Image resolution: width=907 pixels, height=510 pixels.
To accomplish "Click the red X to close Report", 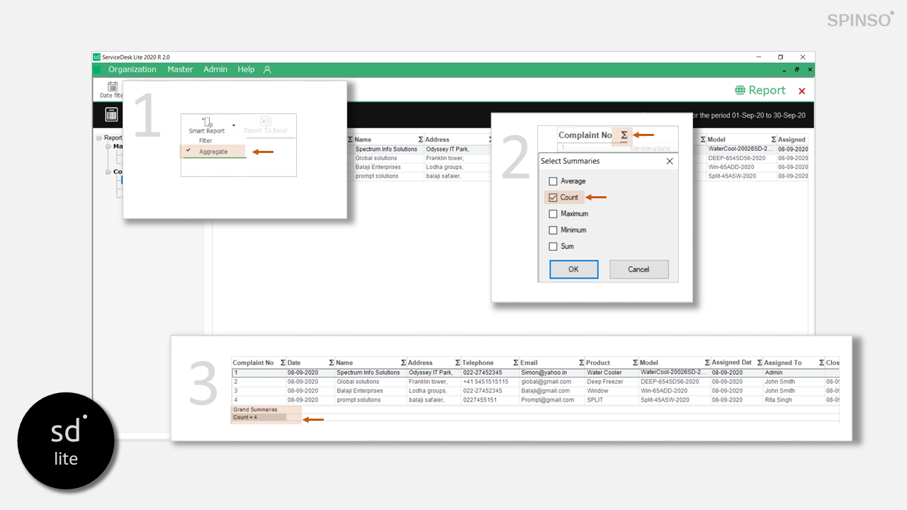I will (801, 91).
